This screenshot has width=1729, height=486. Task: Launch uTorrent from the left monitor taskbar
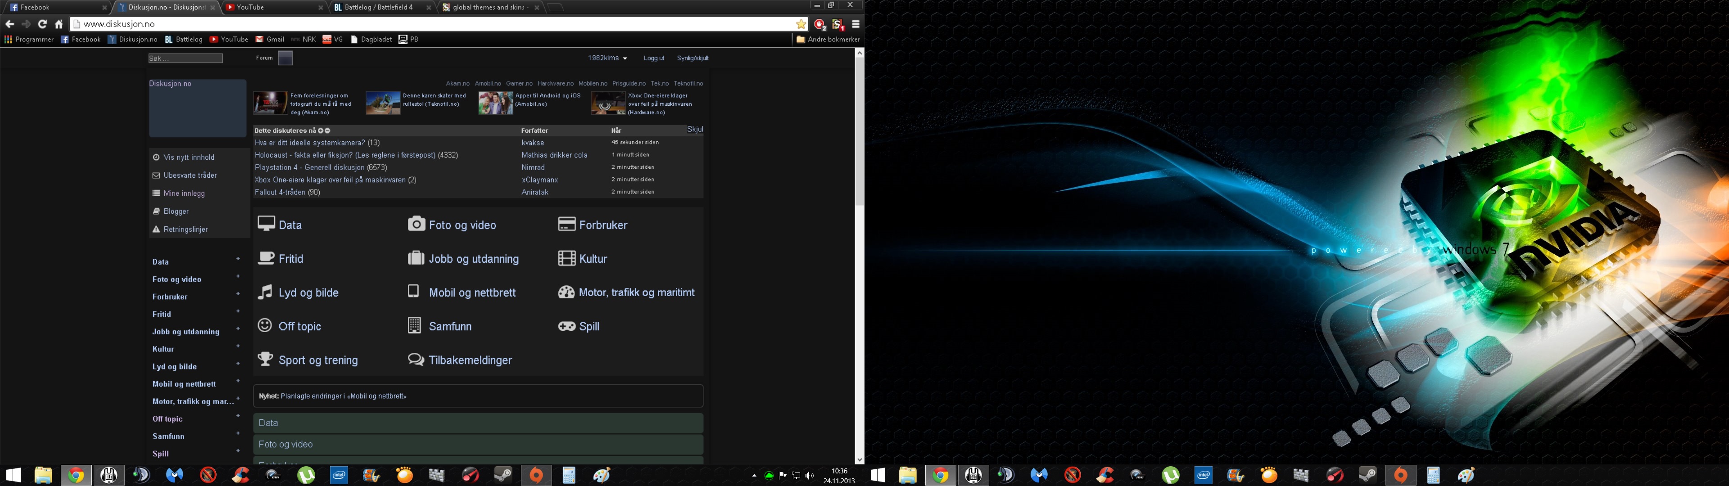pos(306,475)
